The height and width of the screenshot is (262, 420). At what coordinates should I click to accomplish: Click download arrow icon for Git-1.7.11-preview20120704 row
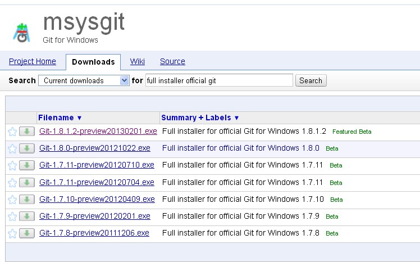tap(27, 182)
